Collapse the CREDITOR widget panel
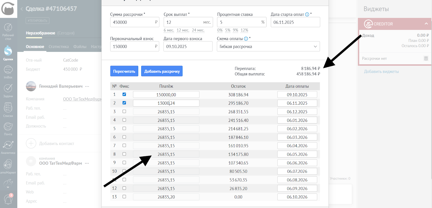This screenshot has width=432, height=208. (x=426, y=24)
